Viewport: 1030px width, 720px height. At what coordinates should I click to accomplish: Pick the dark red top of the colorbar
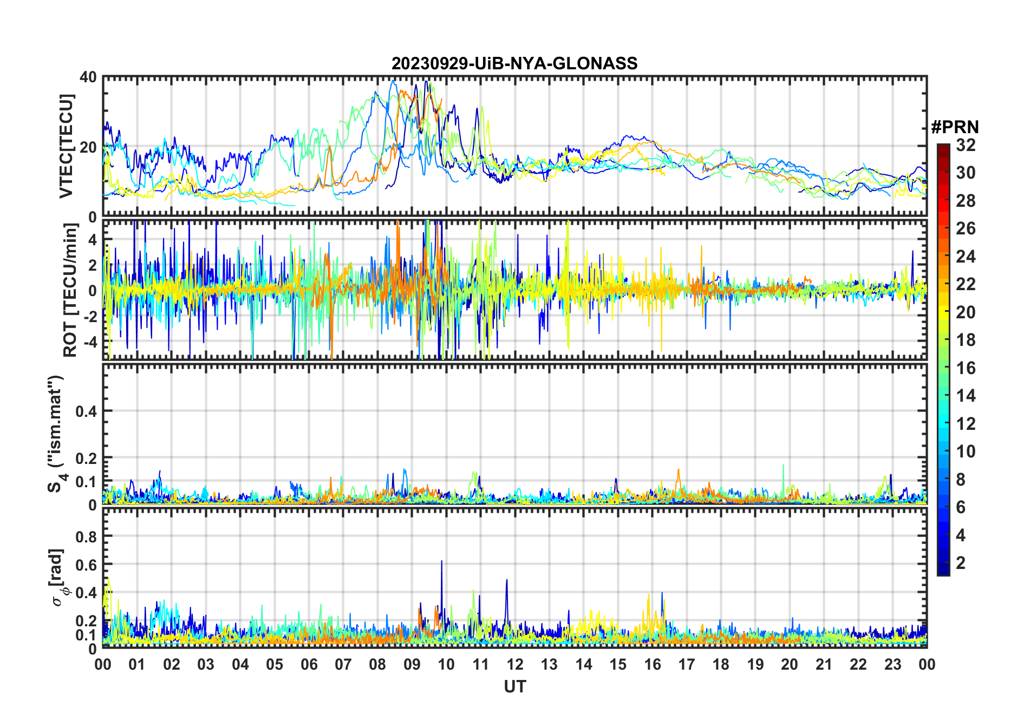(x=943, y=148)
